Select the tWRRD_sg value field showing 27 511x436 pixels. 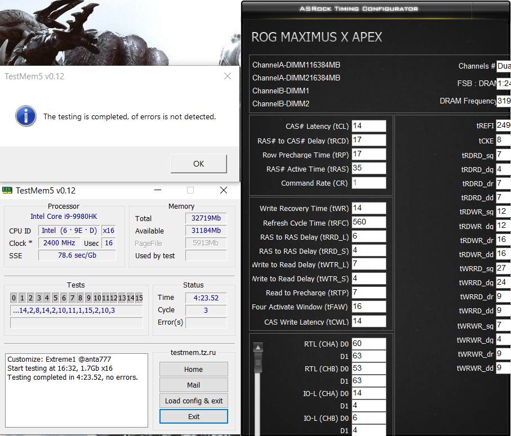(x=504, y=268)
